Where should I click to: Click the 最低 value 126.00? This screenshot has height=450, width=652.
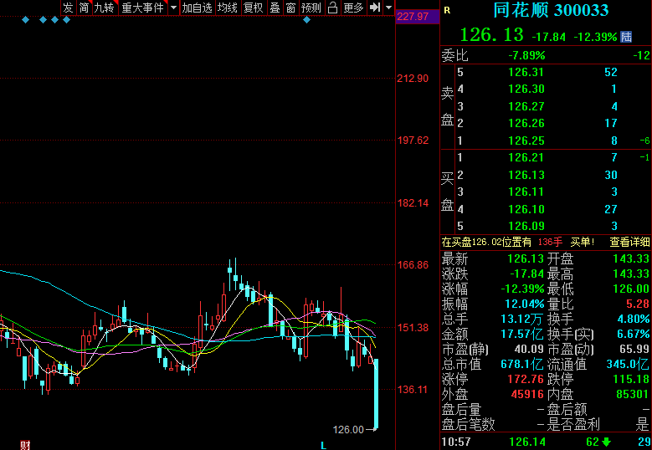tap(631, 289)
